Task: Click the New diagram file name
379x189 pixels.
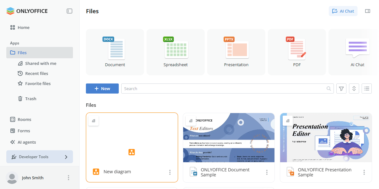Action: pos(117,172)
